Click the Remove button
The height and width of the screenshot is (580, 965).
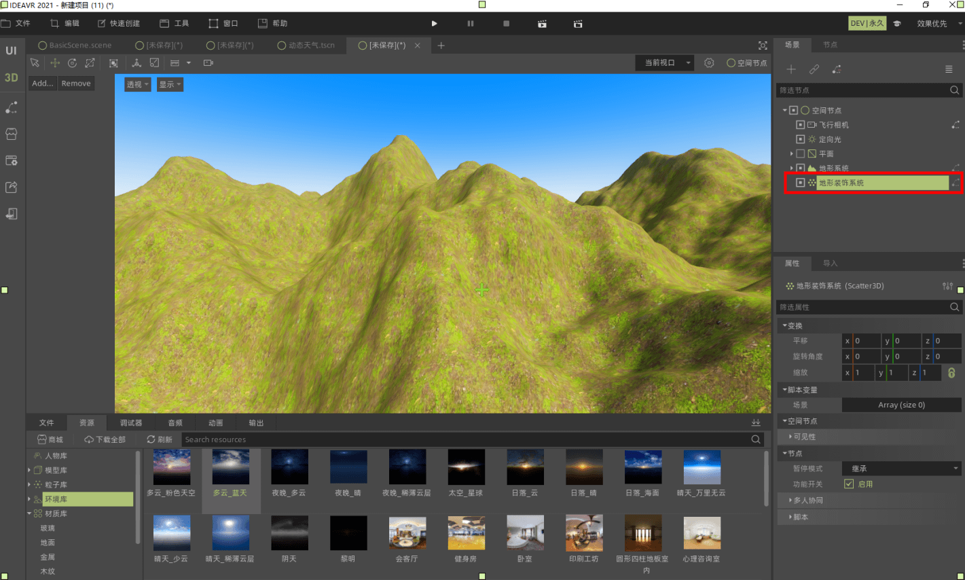coord(76,84)
